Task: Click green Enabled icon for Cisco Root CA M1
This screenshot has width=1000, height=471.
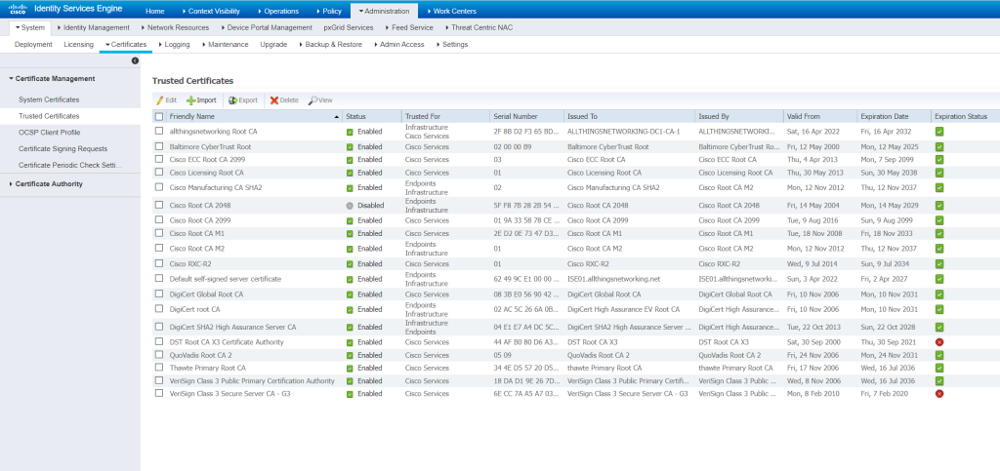Action: [x=350, y=234]
